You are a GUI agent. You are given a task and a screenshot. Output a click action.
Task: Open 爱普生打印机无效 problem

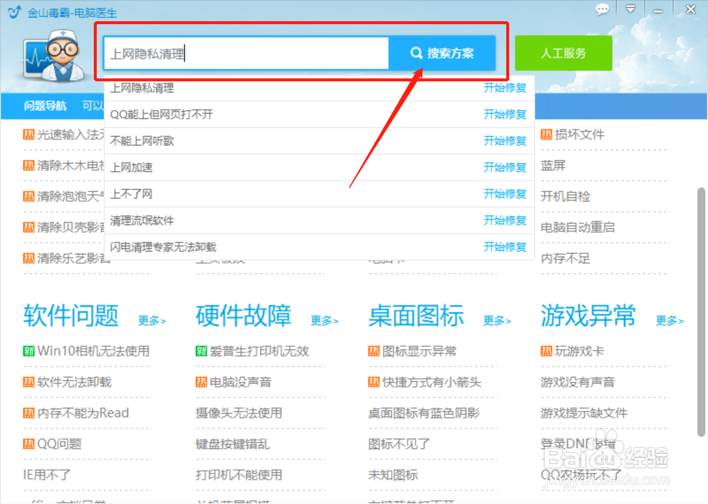pos(260,351)
